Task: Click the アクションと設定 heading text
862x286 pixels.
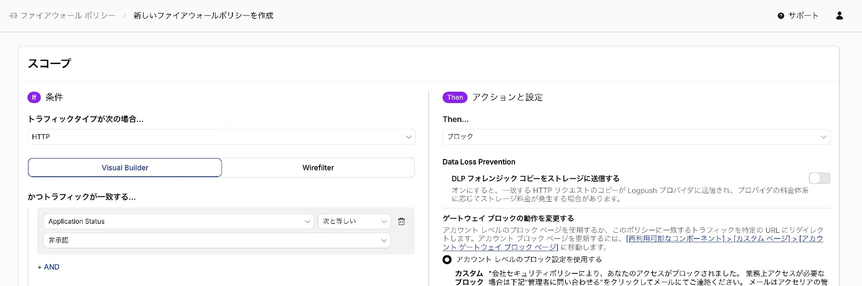Action: tap(507, 97)
